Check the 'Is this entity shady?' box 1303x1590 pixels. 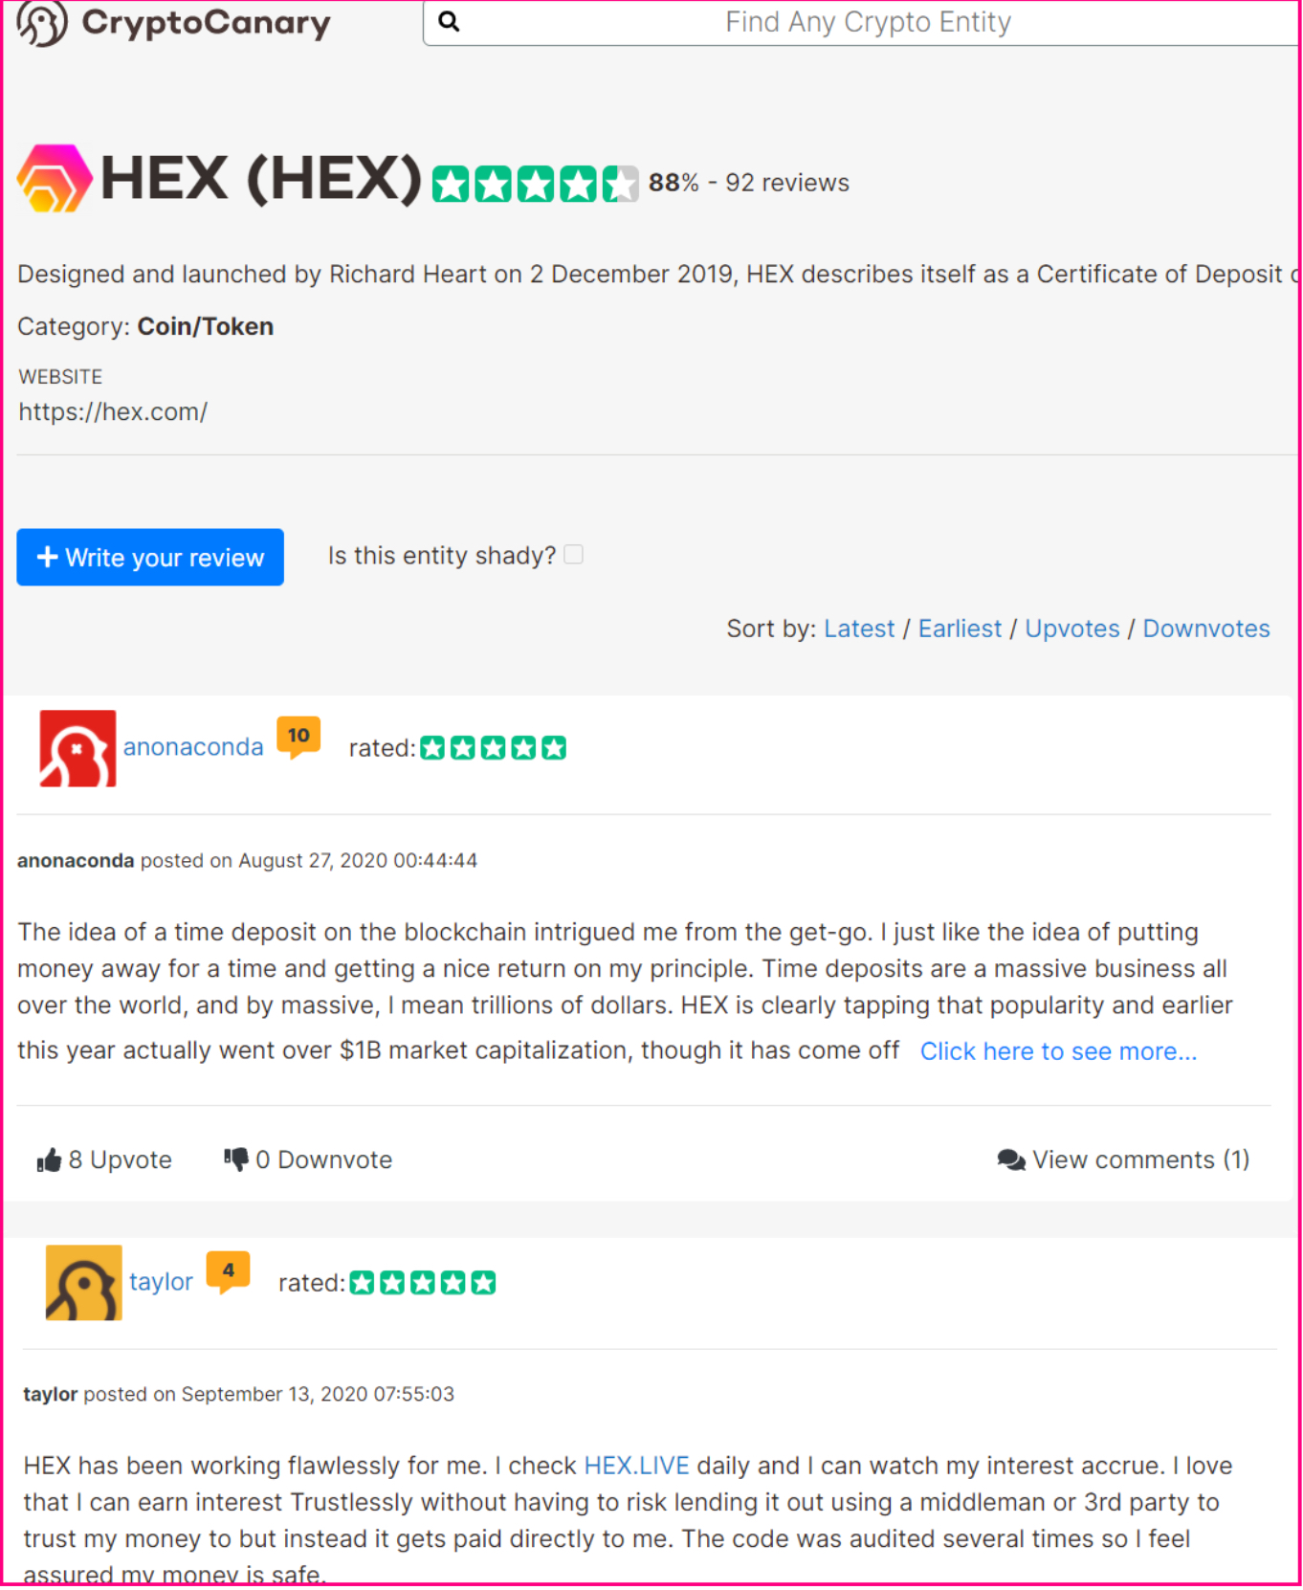pyautogui.click(x=574, y=556)
